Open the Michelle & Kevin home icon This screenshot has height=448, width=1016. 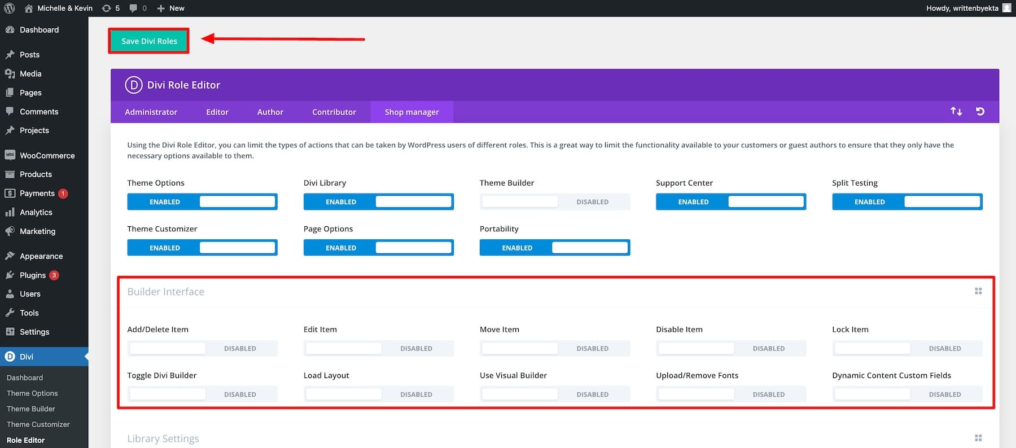pos(29,8)
